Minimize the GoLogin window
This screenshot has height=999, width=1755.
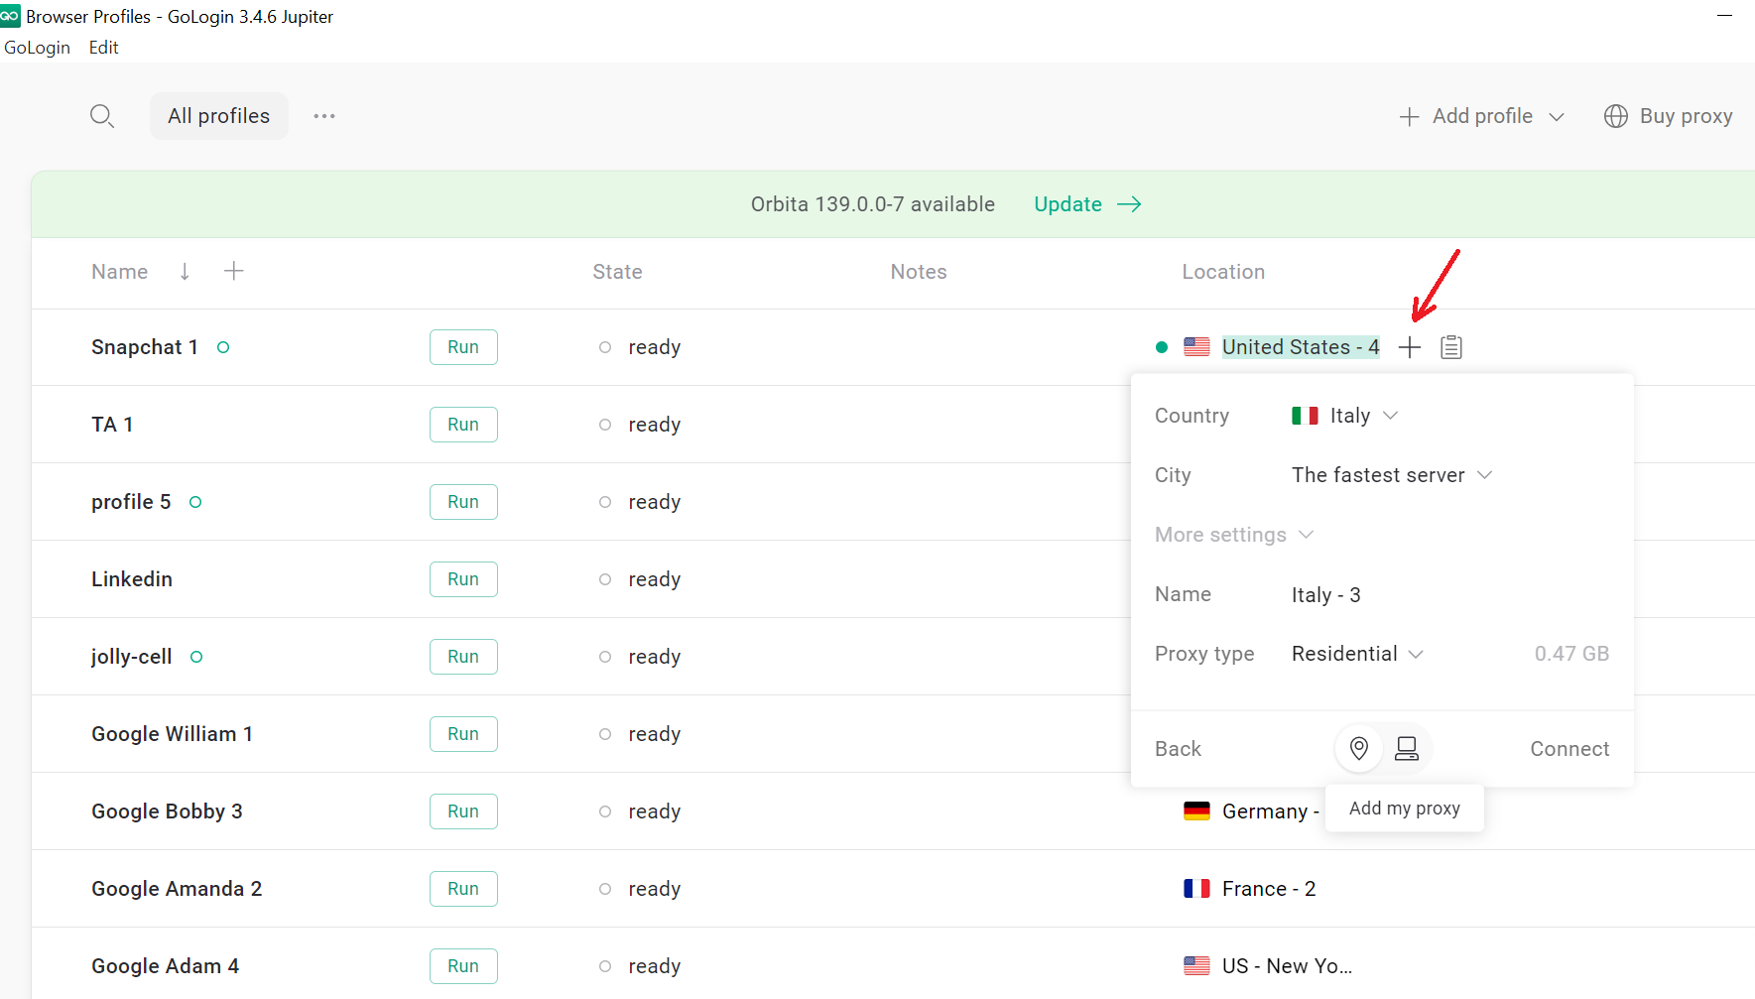pos(1724,16)
